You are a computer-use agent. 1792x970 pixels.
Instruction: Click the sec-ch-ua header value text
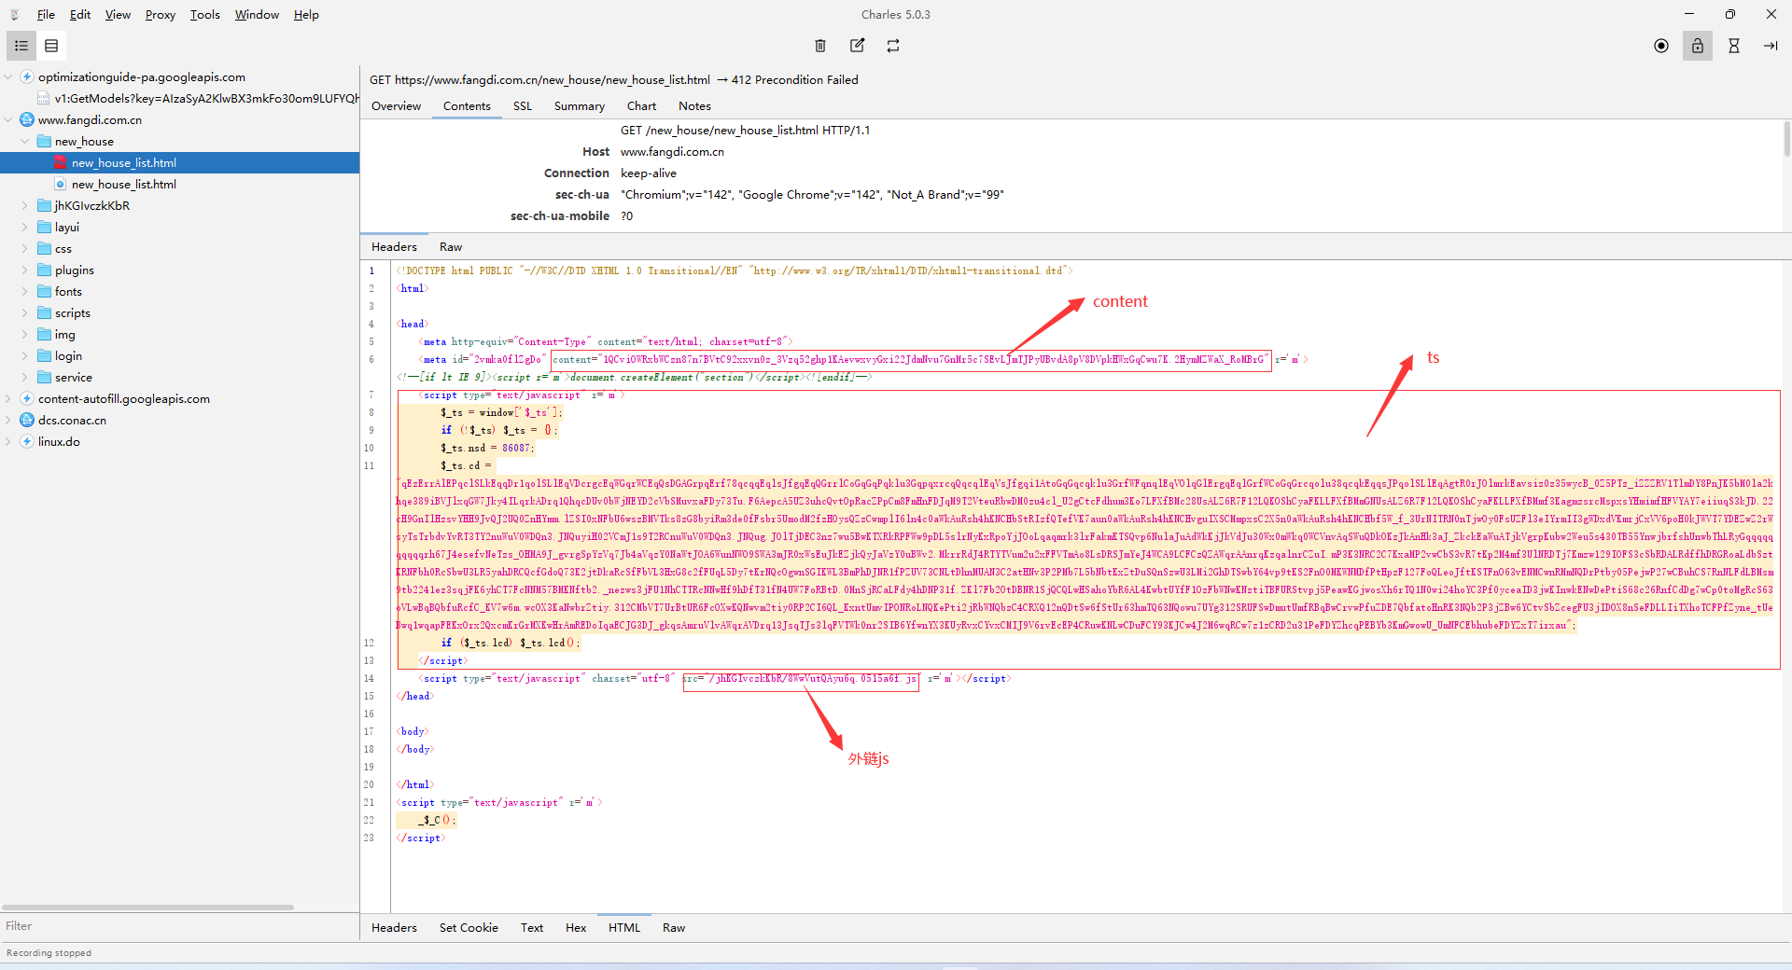(812, 195)
